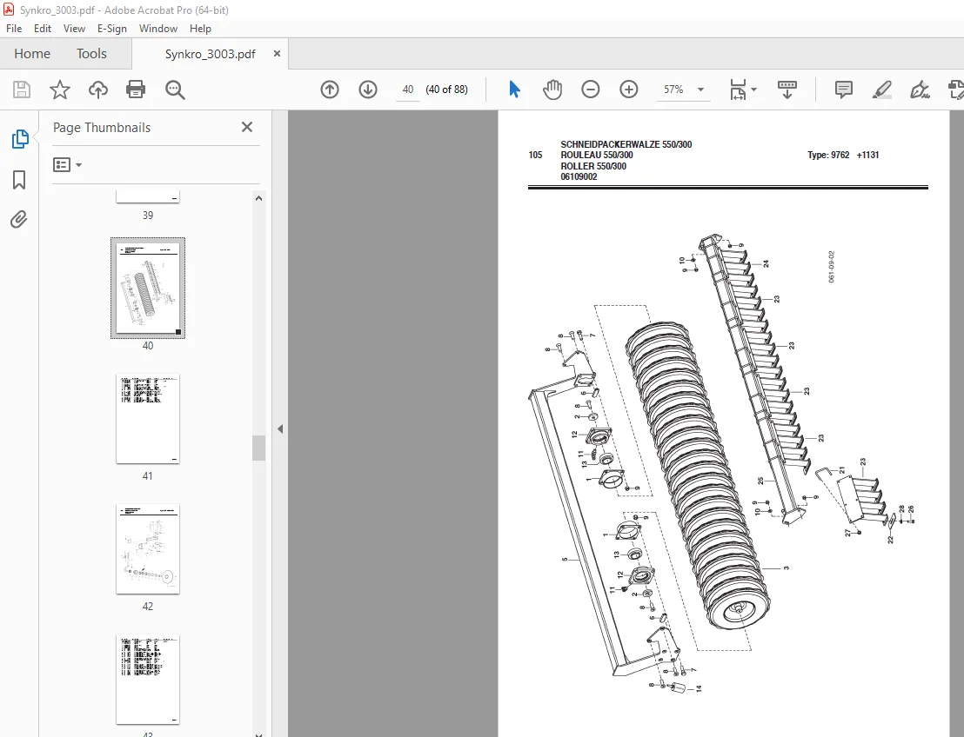
Task: Switch to the Tools tab
Action: click(91, 53)
